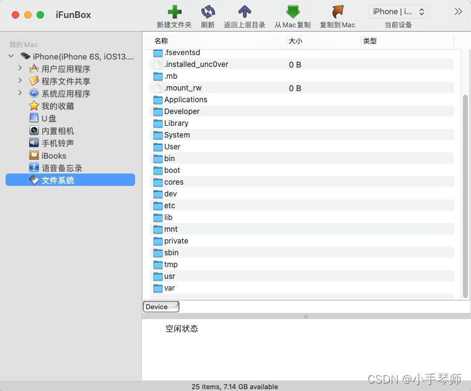Open the current device dropdown selector
Screen dimensions: 471x391
point(398,12)
